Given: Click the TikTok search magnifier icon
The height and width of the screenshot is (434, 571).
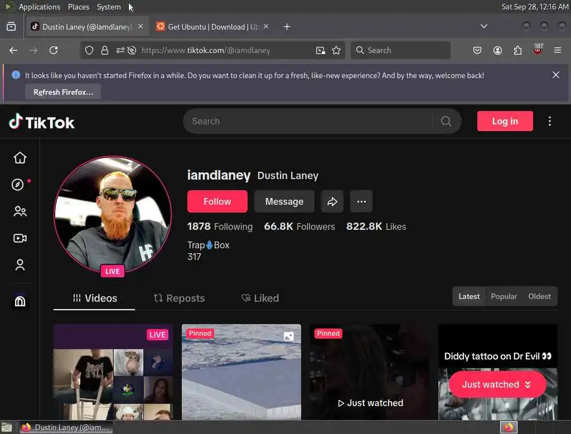Looking at the screenshot, I should pyautogui.click(x=446, y=121).
